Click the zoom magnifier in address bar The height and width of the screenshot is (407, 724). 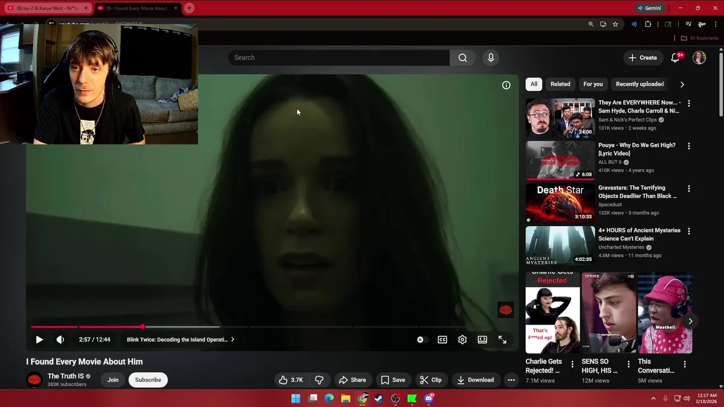coord(591,24)
